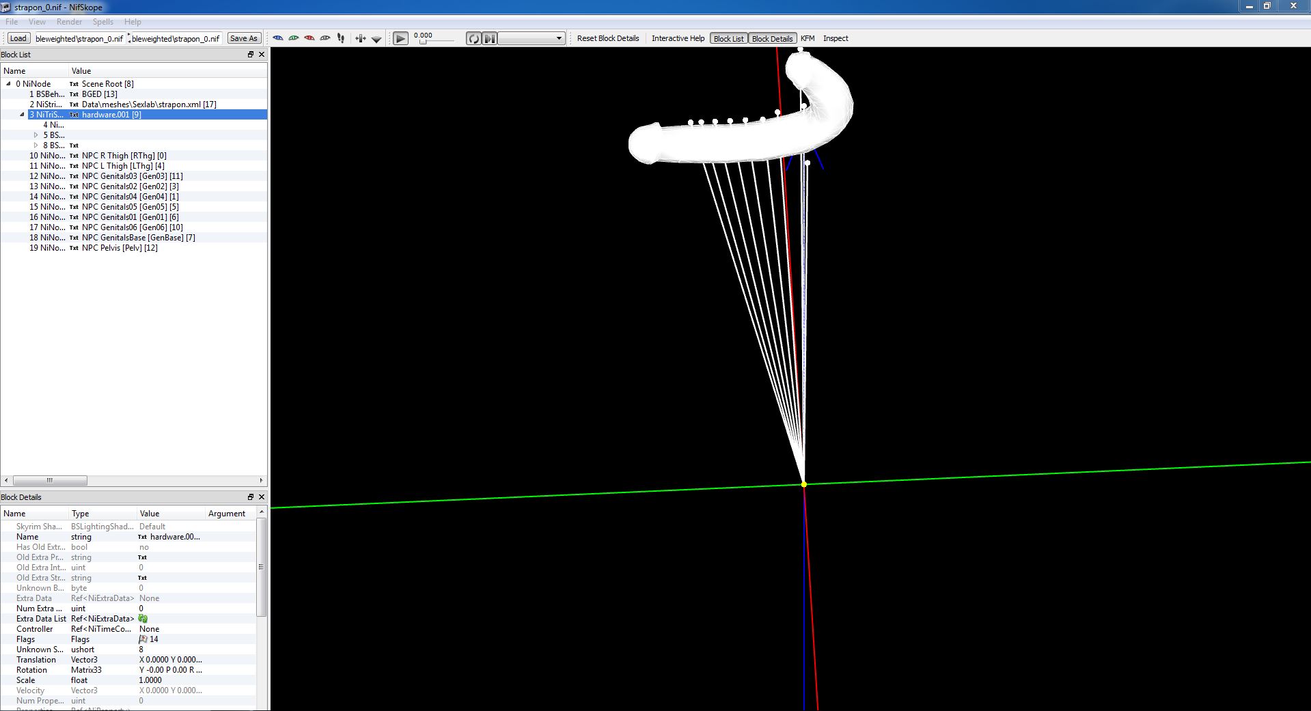Screen dimensions: 1311x711
Task: Open the Render menu
Action: coord(69,22)
